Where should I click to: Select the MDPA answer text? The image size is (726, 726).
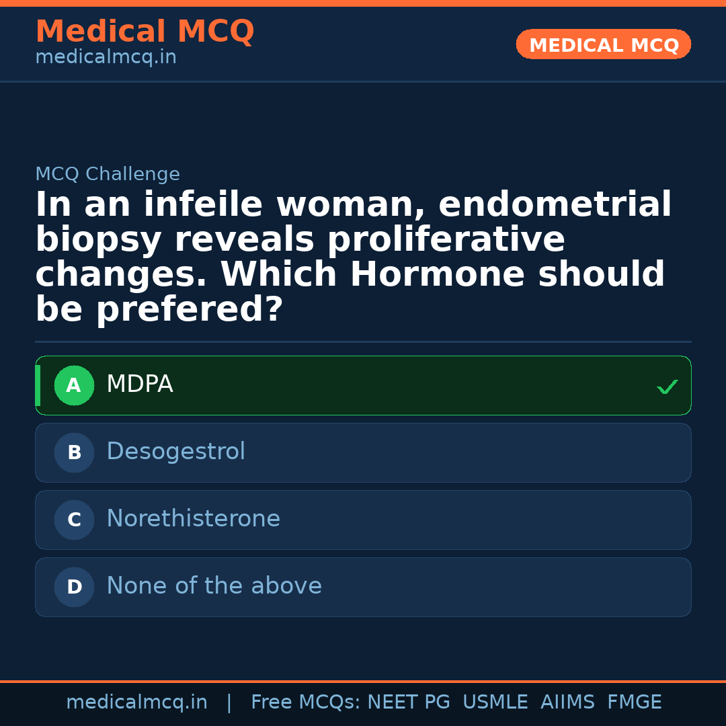140,385
